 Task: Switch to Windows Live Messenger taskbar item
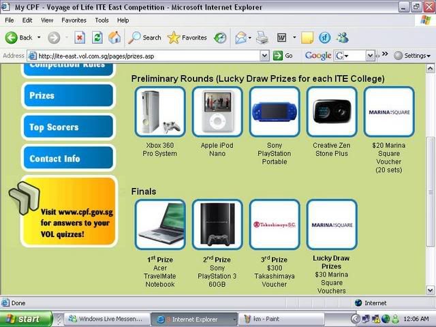pos(107,319)
